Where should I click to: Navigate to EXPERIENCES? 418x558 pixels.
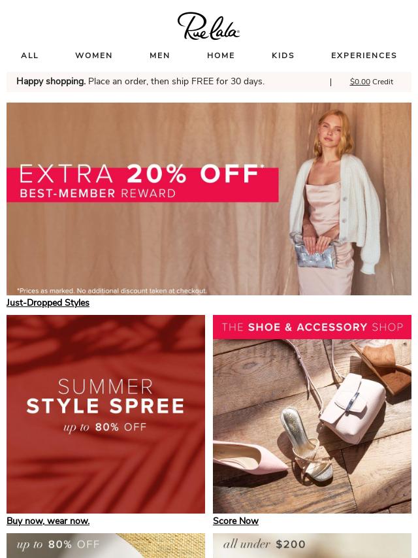364,56
